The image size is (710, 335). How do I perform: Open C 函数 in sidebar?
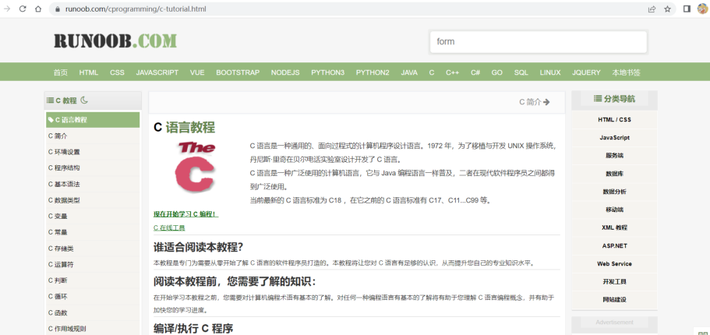pos(93,313)
